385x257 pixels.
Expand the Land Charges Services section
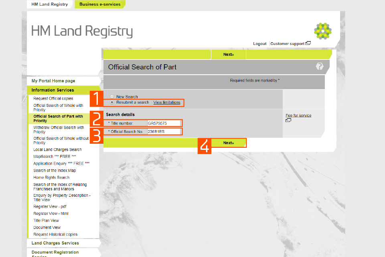[55, 243]
